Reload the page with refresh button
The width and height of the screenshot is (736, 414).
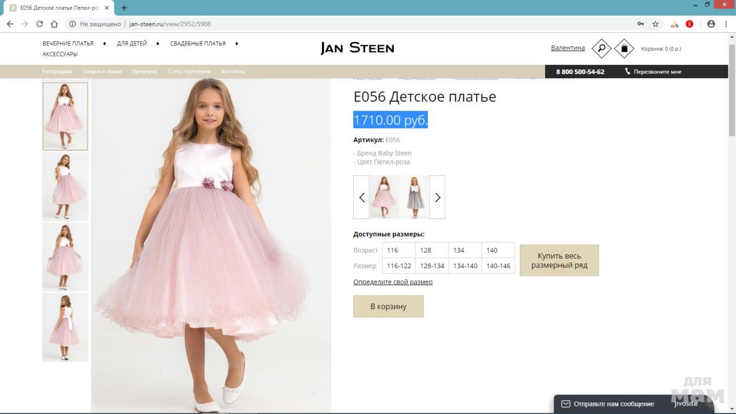tap(39, 24)
